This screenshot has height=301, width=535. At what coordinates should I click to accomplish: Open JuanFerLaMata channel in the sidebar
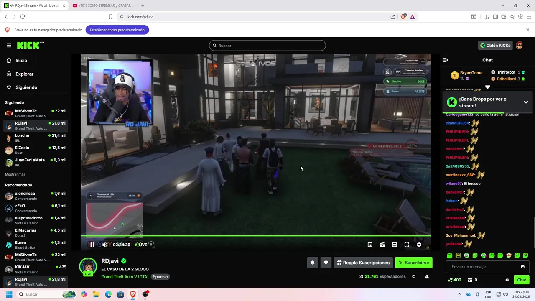pos(35,162)
